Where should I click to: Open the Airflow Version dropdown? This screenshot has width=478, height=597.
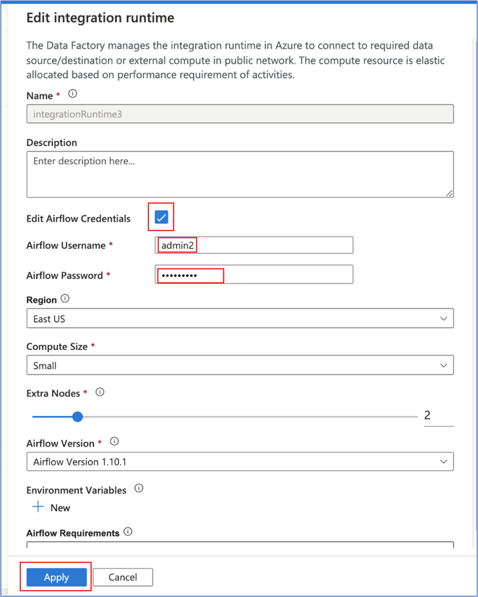pyautogui.click(x=240, y=461)
